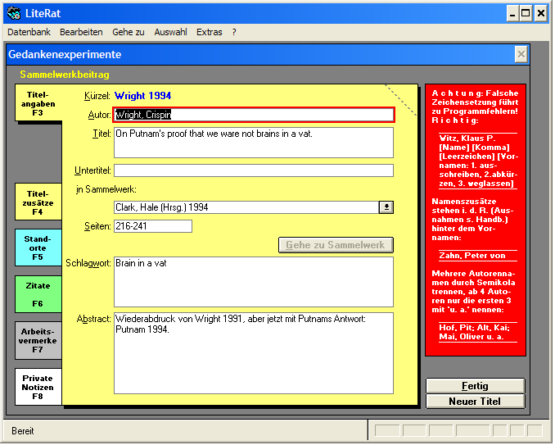Click the empty Untertitel field
Image resolution: width=555 pixels, height=445 pixels.
coord(254,170)
